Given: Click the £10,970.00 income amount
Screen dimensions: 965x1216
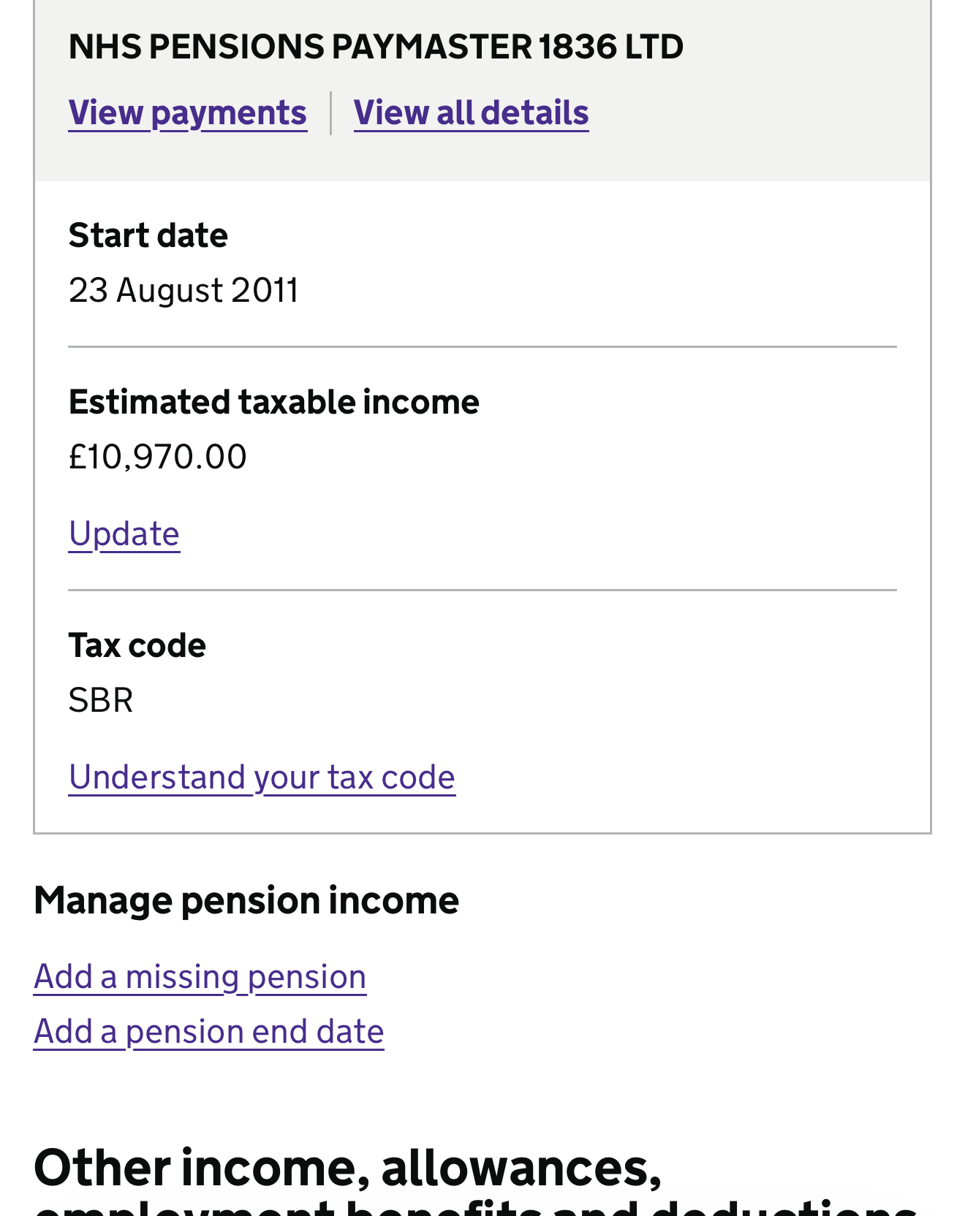Looking at the screenshot, I should [x=157, y=457].
